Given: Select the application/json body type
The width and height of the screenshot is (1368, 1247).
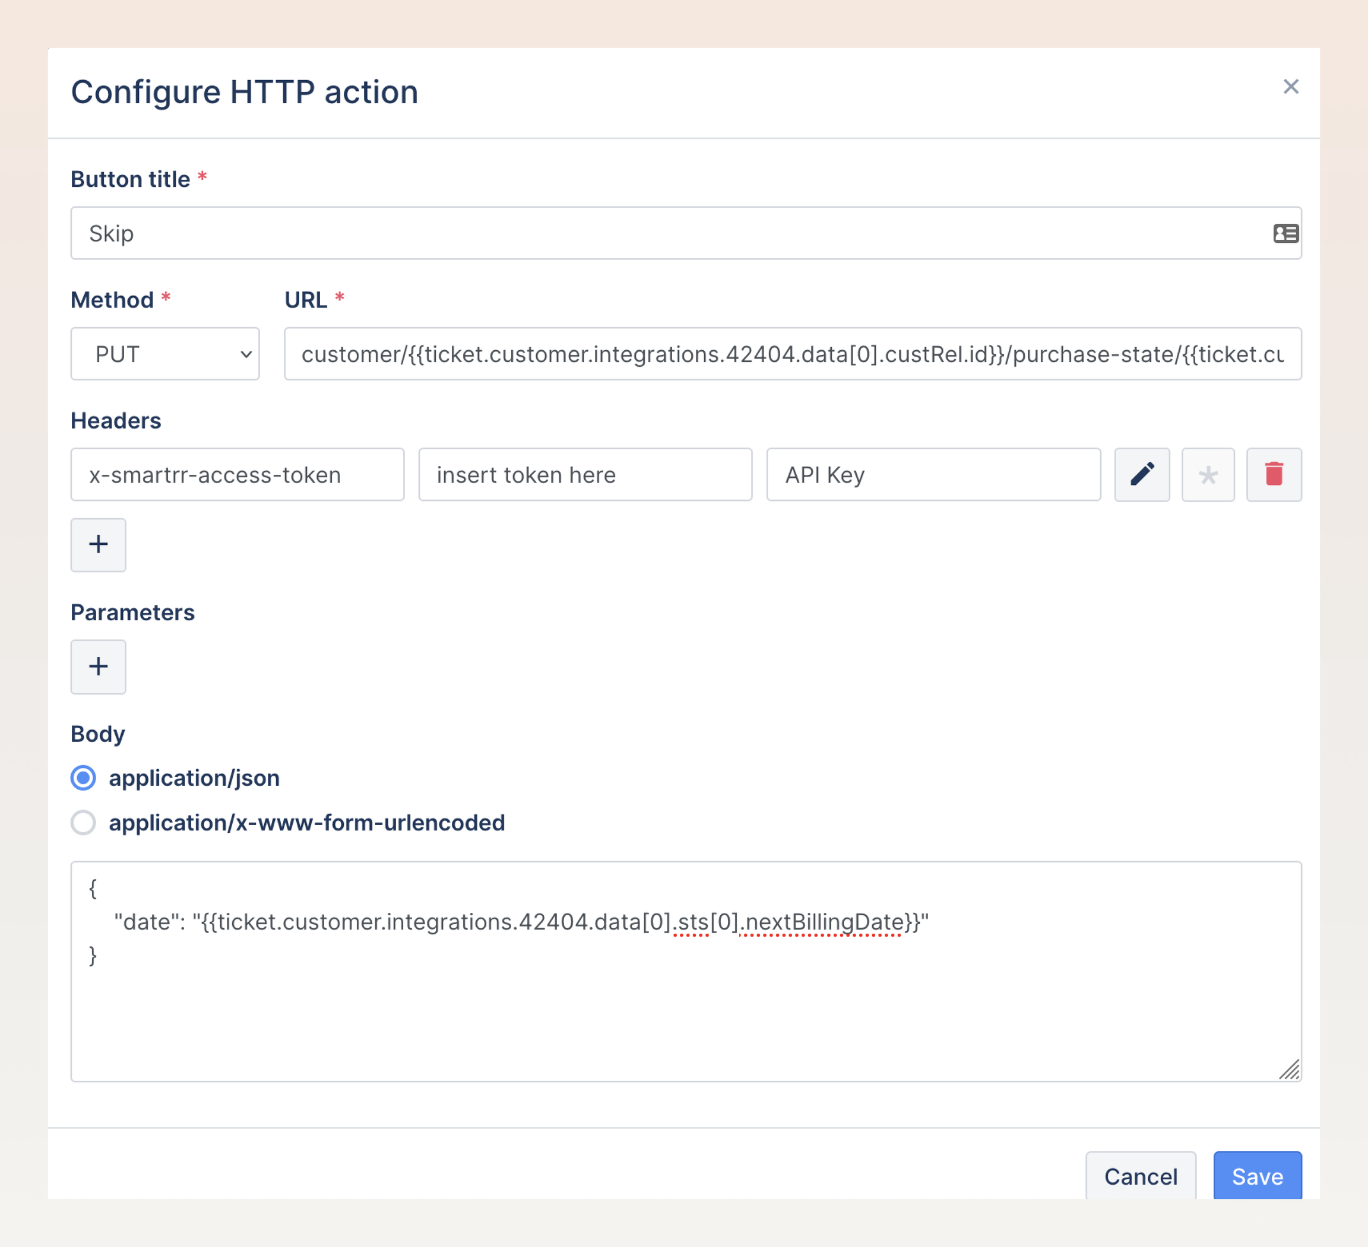Looking at the screenshot, I should pos(84,778).
